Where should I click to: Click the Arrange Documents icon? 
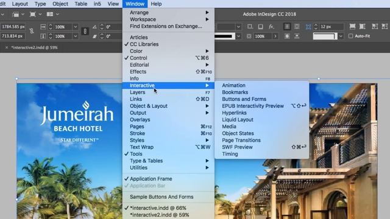click(x=50, y=15)
